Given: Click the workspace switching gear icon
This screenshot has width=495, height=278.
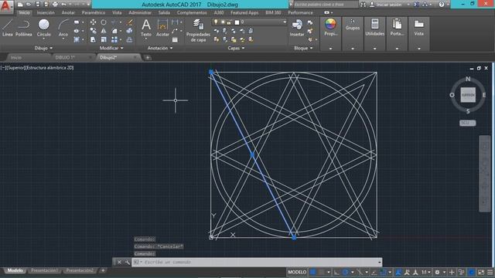Looking at the screenshot, I should coord(437,272).
